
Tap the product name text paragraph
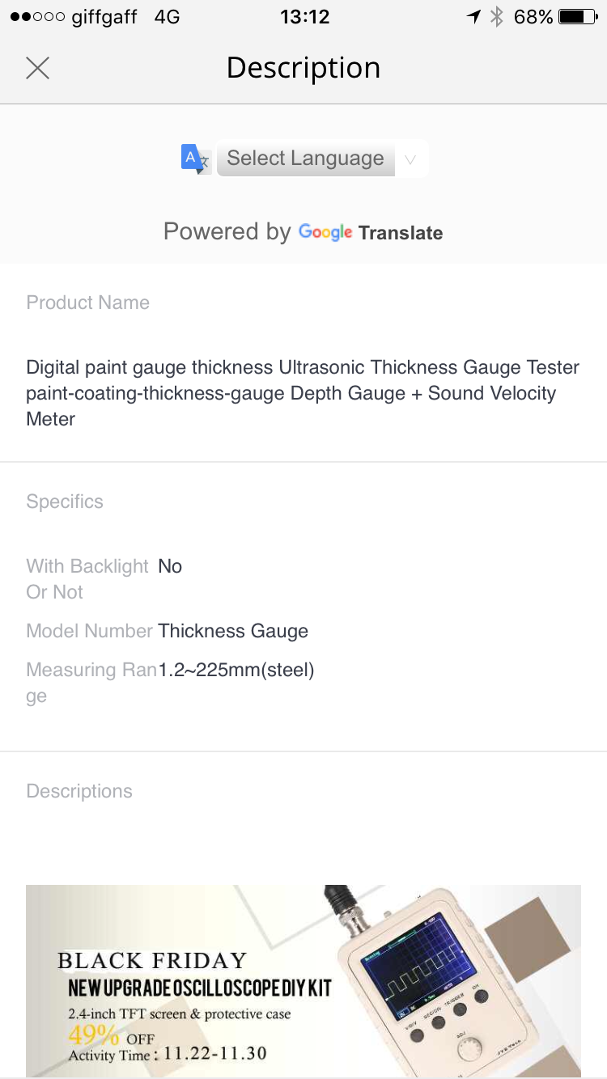tap(303, 393)
